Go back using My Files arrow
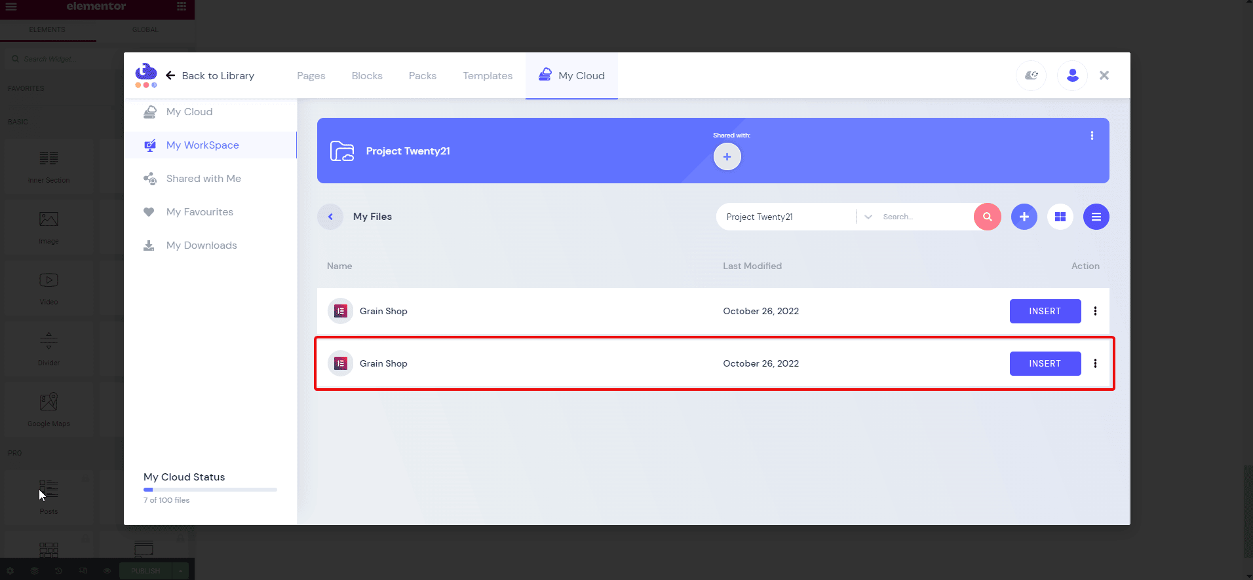 330,217
